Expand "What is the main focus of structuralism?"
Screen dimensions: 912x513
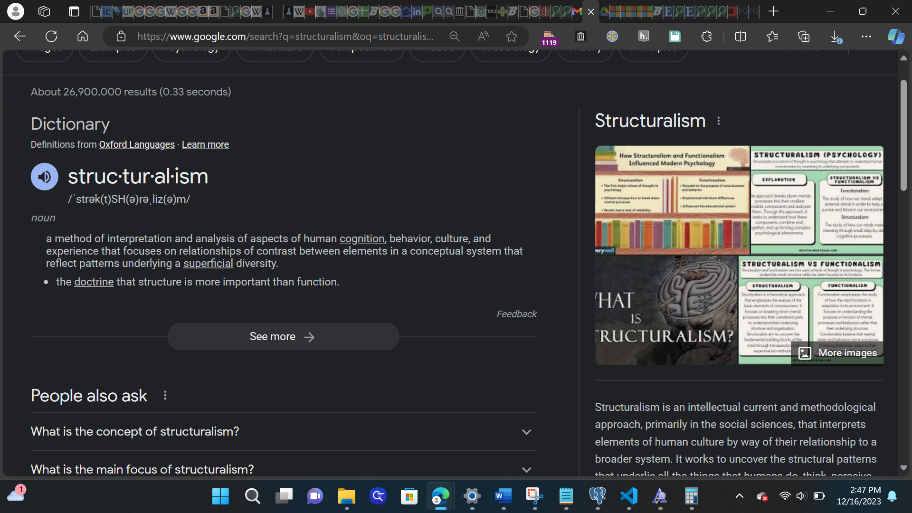click(x=526, y=470)
